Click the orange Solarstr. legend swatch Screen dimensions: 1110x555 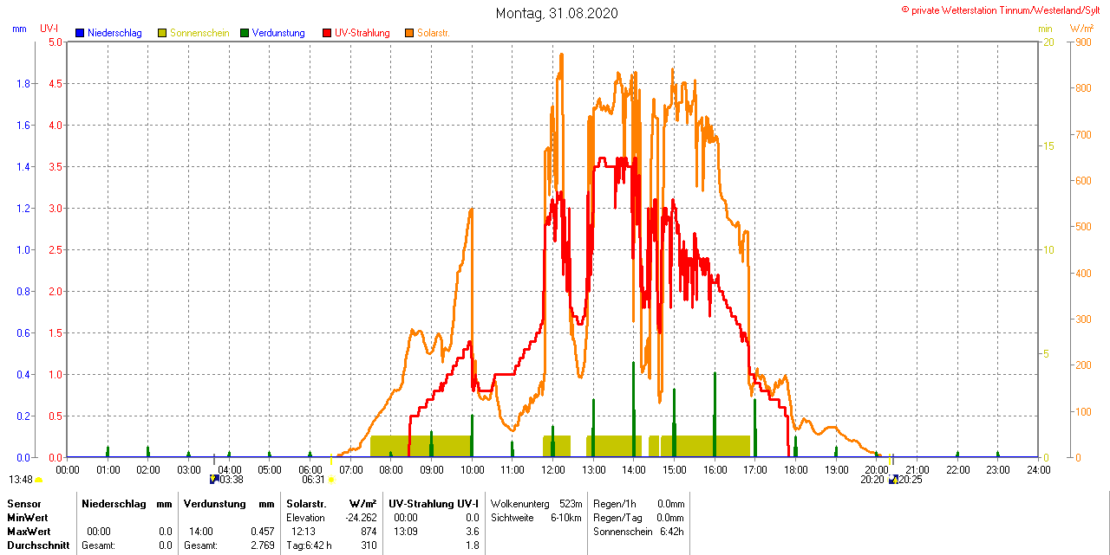tap(409, 33)
